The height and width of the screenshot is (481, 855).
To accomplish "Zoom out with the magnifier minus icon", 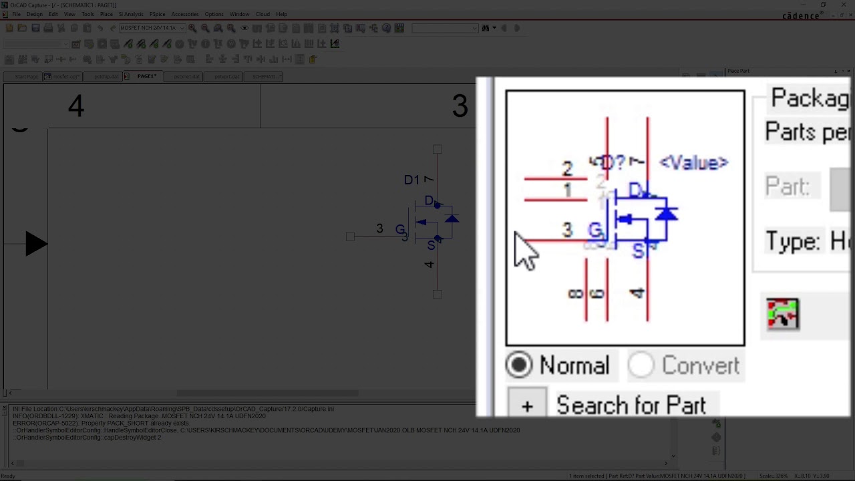I will 205,28.
